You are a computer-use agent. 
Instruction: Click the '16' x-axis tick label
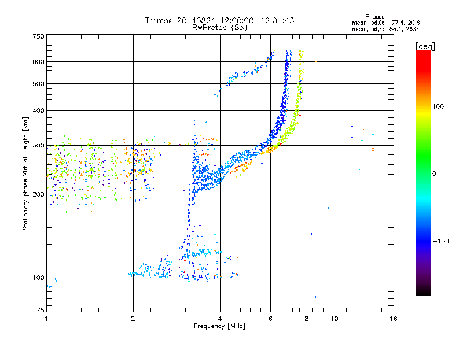(394, 319)
